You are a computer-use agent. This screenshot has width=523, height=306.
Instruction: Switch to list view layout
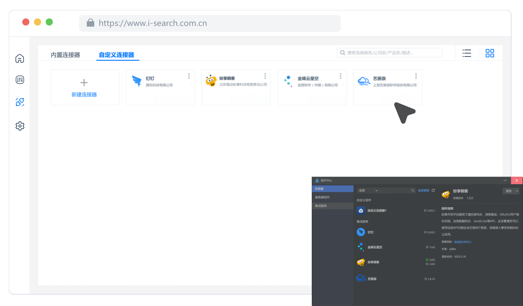click(467, 53)
